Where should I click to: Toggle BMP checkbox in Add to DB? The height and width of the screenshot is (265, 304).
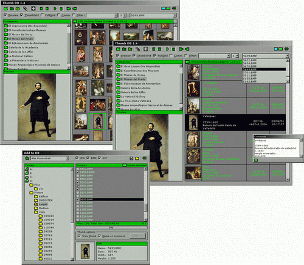click(x=88, y=158)
